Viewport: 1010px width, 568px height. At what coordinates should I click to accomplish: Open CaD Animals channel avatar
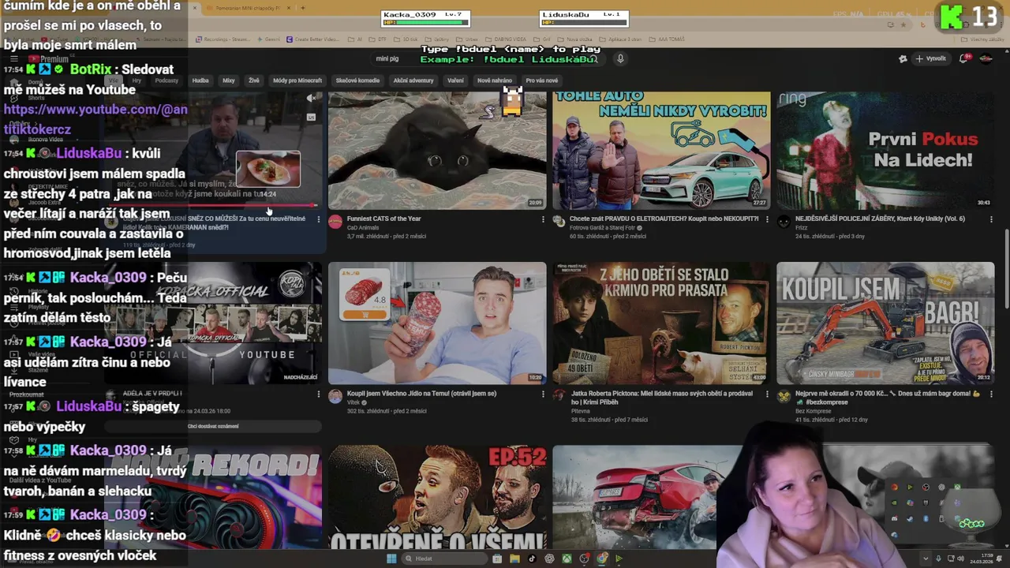(335, 222)
